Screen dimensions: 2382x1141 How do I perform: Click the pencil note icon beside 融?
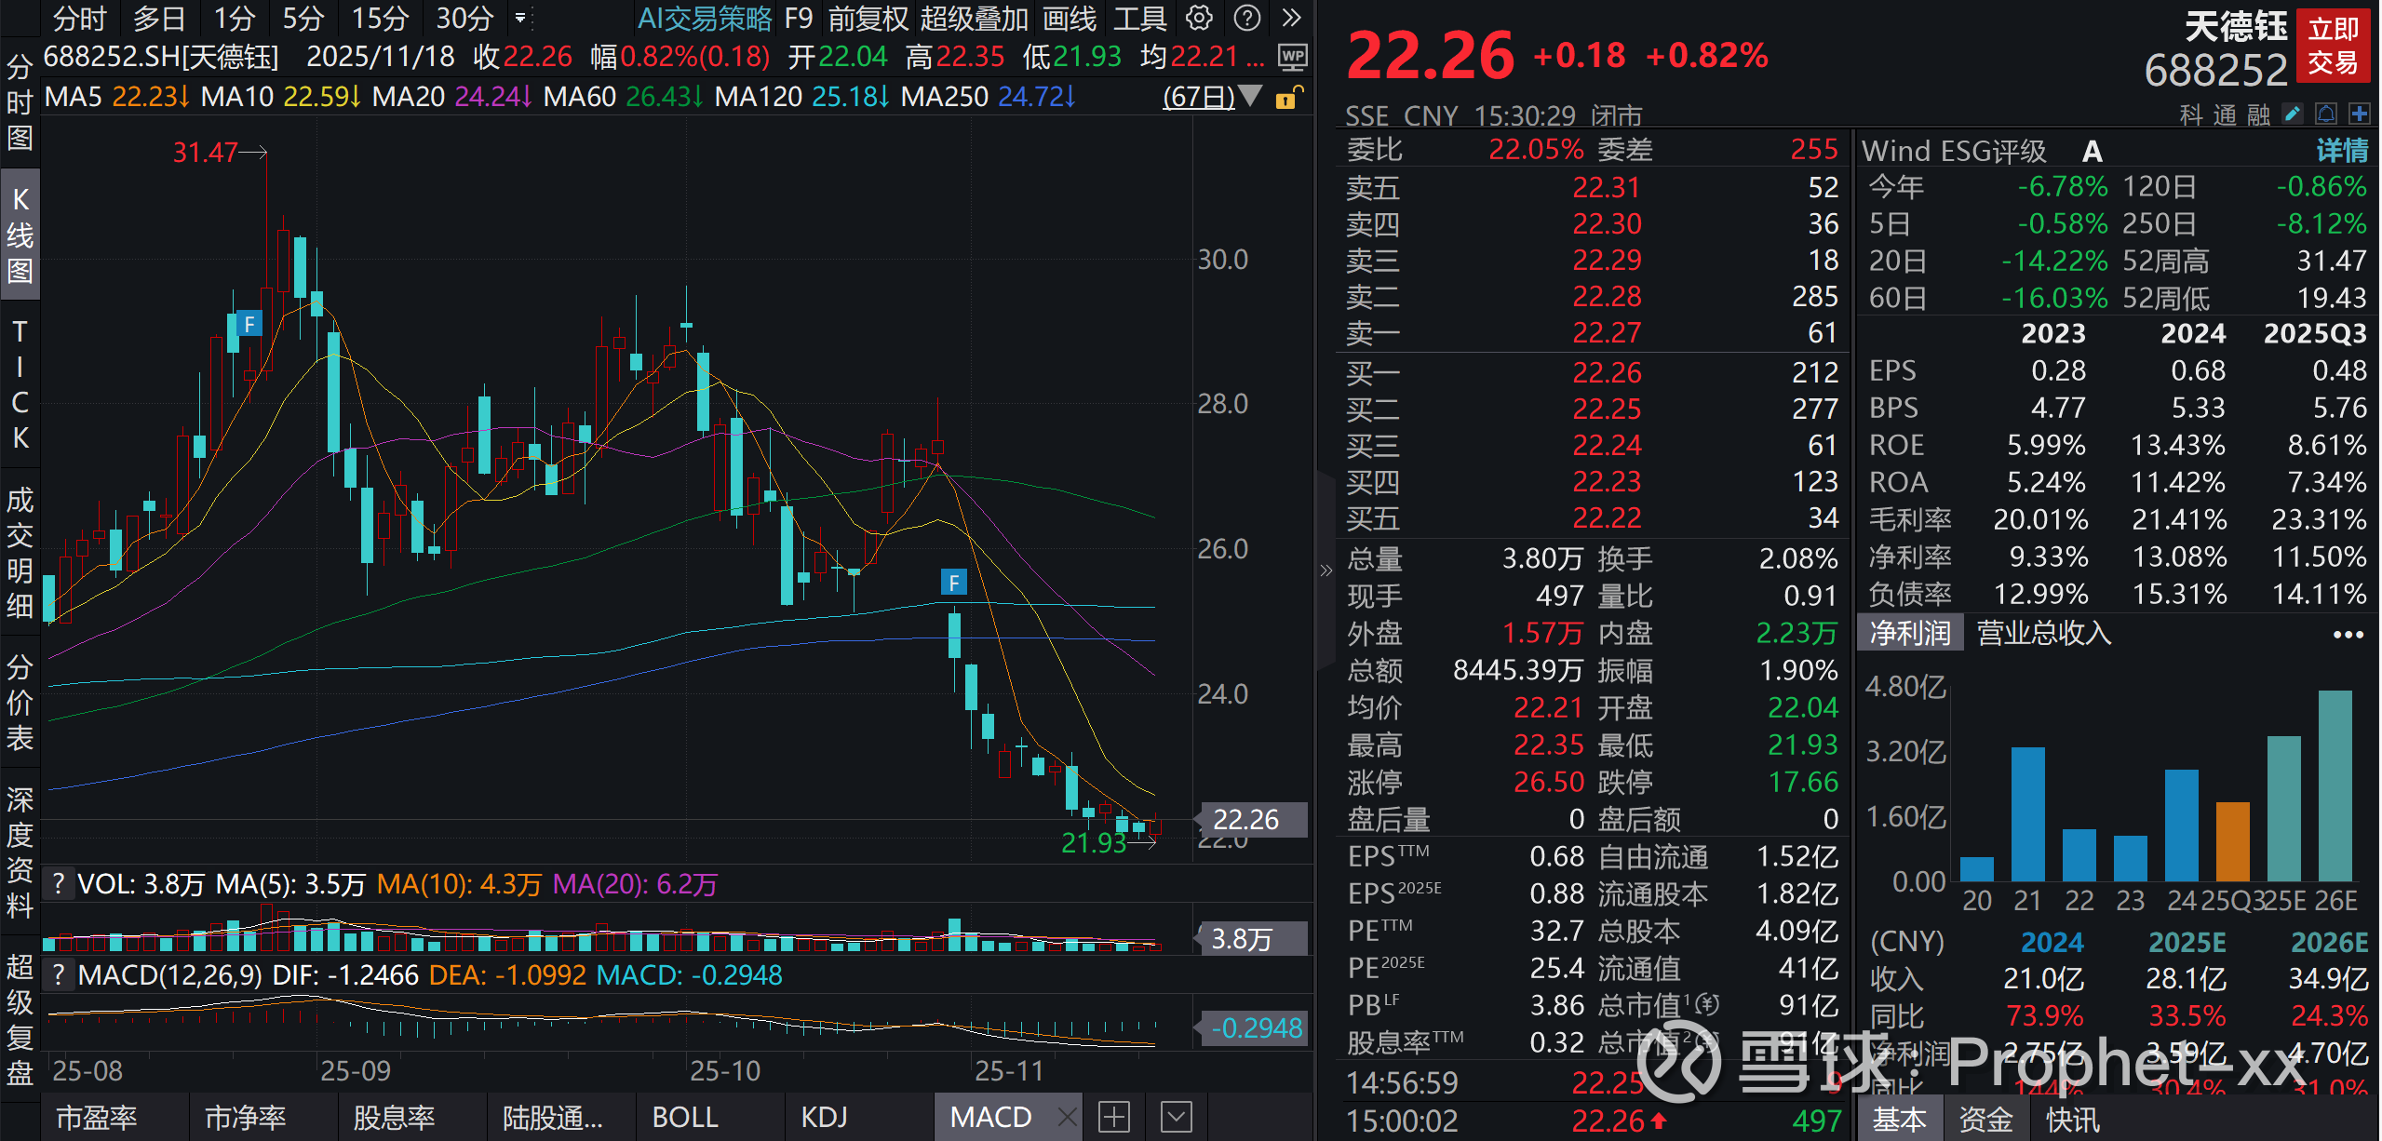click(2293, 114)
